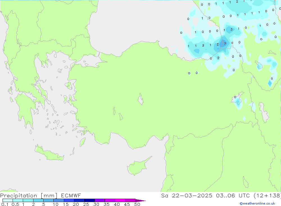Click the legend label "25"
Screen dimensions: 281x206
(x=86, y=204)
